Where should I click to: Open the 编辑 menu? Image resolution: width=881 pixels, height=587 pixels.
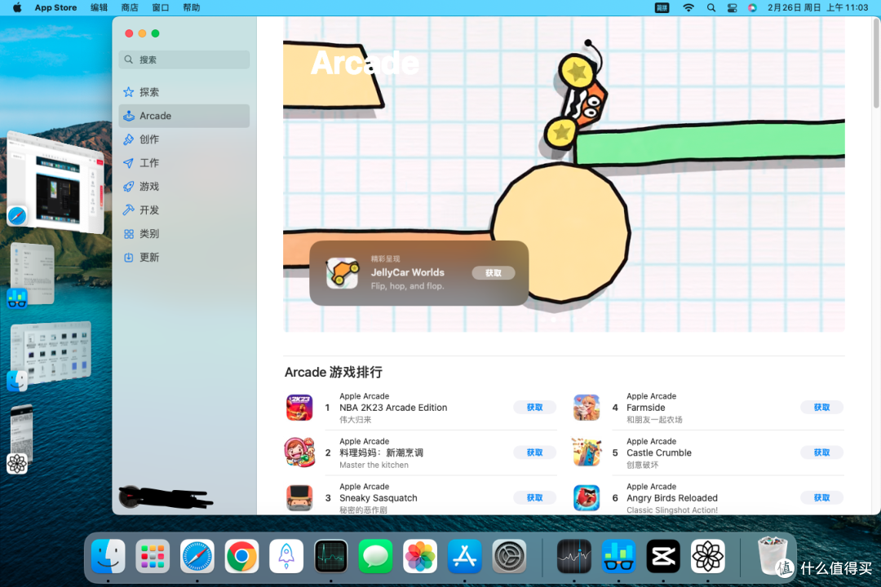coord(99,8)
